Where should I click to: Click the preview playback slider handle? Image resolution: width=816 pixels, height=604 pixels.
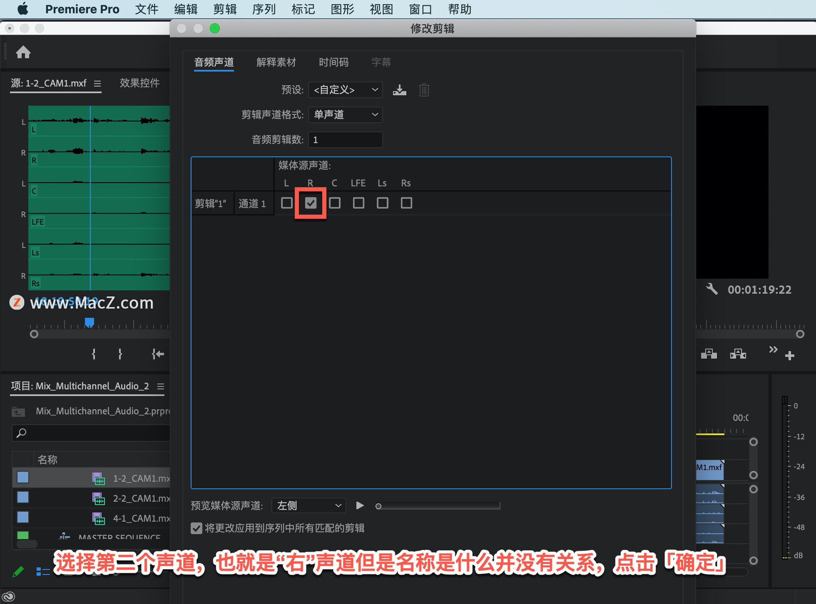tap(378, 506)
